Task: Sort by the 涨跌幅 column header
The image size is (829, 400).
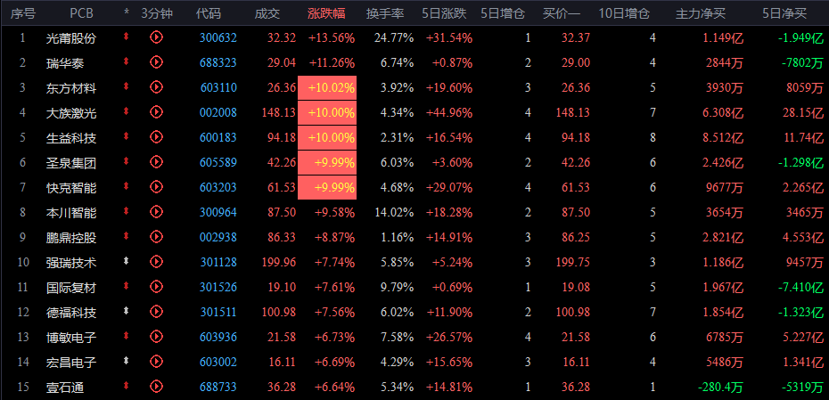Action: tap(326, 13)
